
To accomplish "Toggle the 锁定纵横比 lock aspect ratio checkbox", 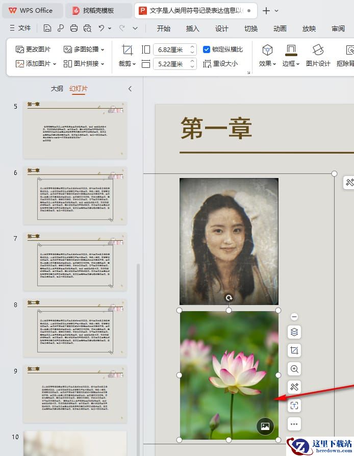I will (206, 49).
